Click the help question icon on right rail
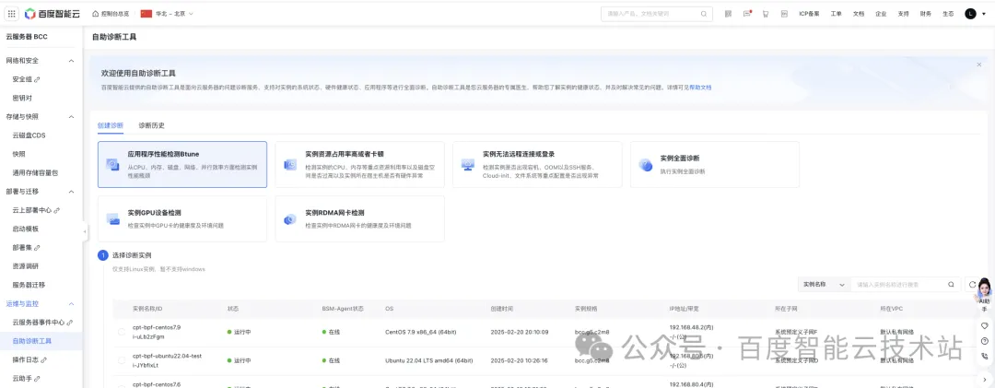Image resolution: width=995 pixels, height=388 pixels. click(984, 341)
